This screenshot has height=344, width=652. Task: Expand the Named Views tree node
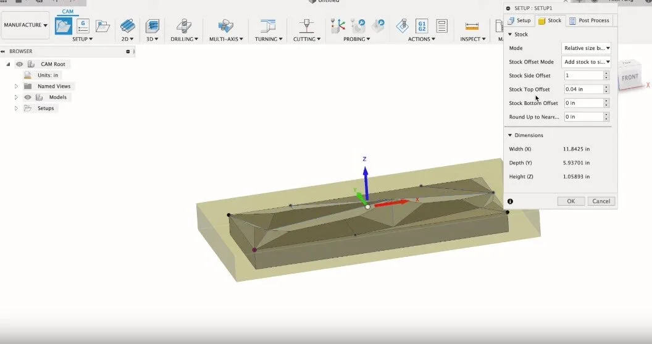(x=16, y=86)
